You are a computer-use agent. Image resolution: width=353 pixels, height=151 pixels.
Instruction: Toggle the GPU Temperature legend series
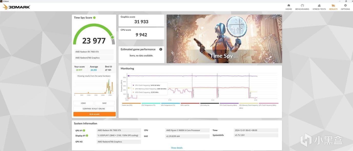[170, 104]
